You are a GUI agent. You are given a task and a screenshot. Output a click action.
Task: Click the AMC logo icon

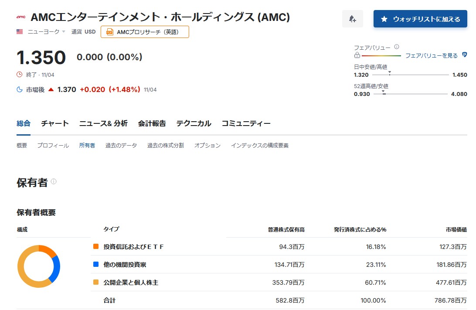(21, 17)
